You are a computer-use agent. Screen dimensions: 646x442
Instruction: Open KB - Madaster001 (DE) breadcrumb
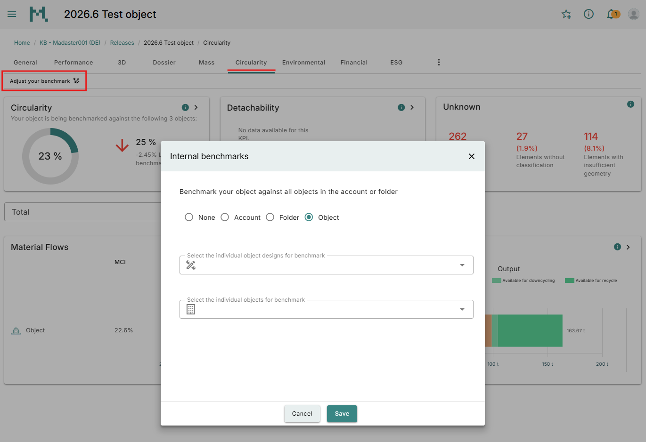pos(70,43)
